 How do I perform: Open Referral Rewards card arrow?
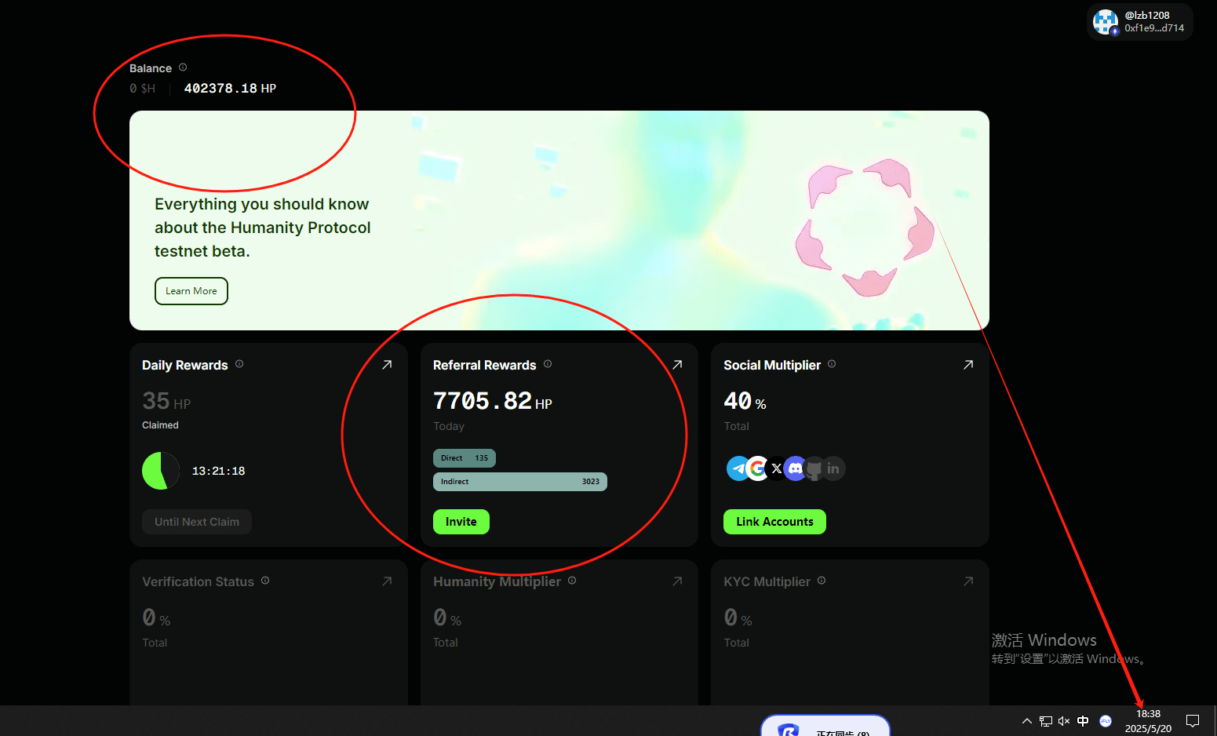677,365
